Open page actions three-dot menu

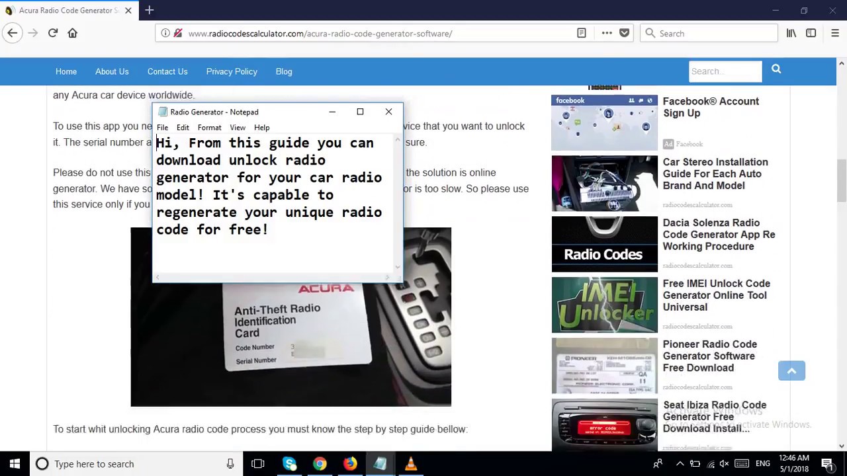point(607,33)
